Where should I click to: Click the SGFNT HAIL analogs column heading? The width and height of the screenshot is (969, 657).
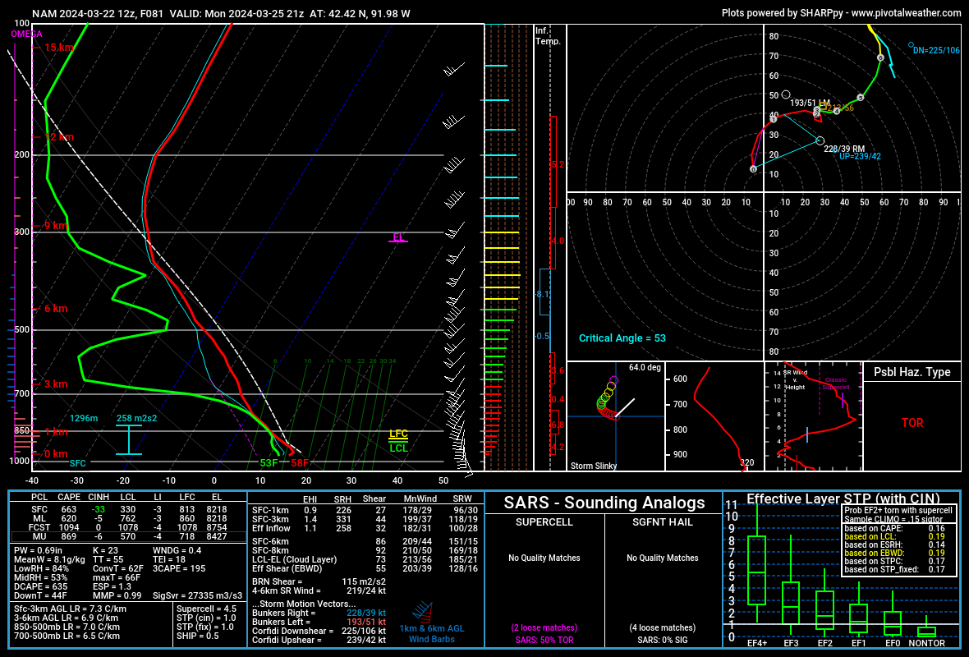[x=662, y=522]
